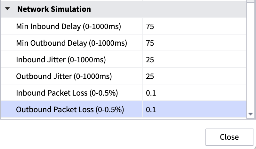
Task: Select the highlighted Outbound Packet Loss label
Action: tap(70, 109)
